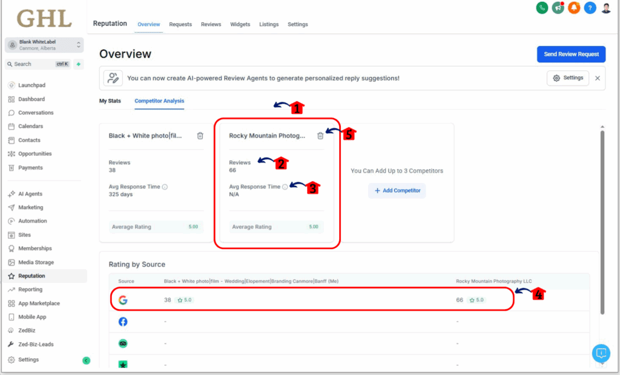Open Settings button in AI banner
Viewport: 620px width, 375px height.
tap(568, 78)
